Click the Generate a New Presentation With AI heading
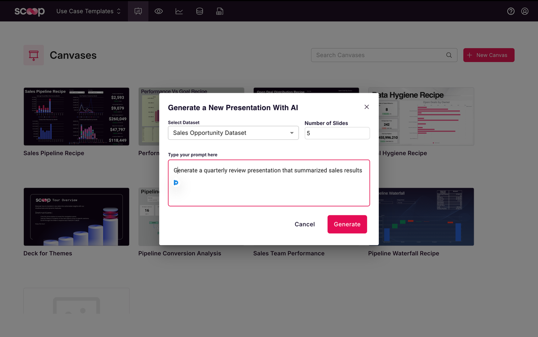Screen dimensions: 538x337 click(233, 108)
